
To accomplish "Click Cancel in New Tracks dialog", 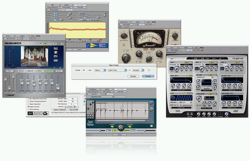I will (x=133, y=76).
